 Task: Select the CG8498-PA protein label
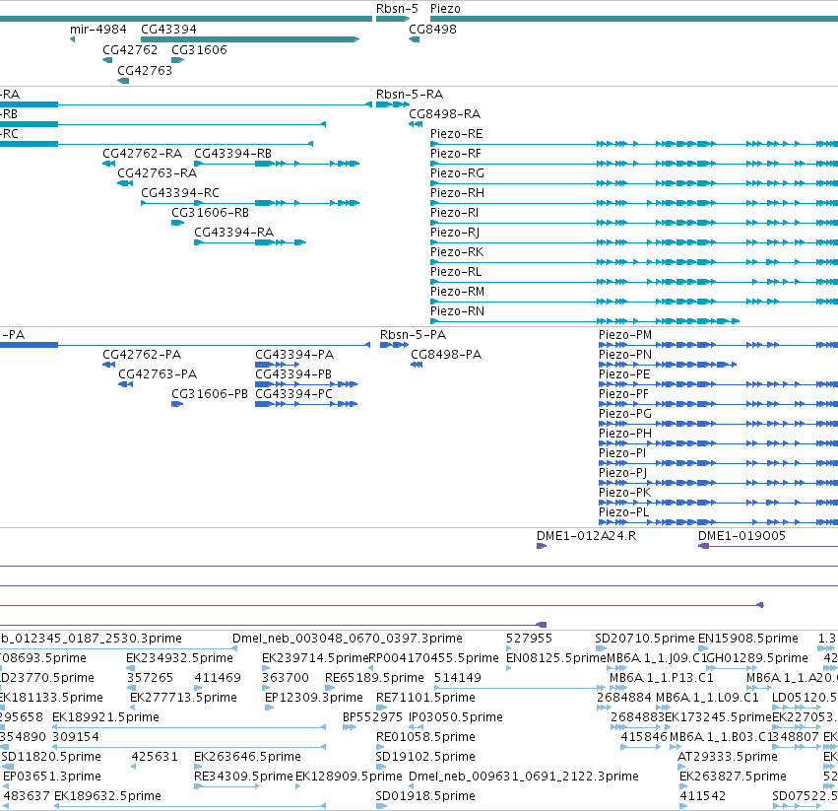pos(446,355)
